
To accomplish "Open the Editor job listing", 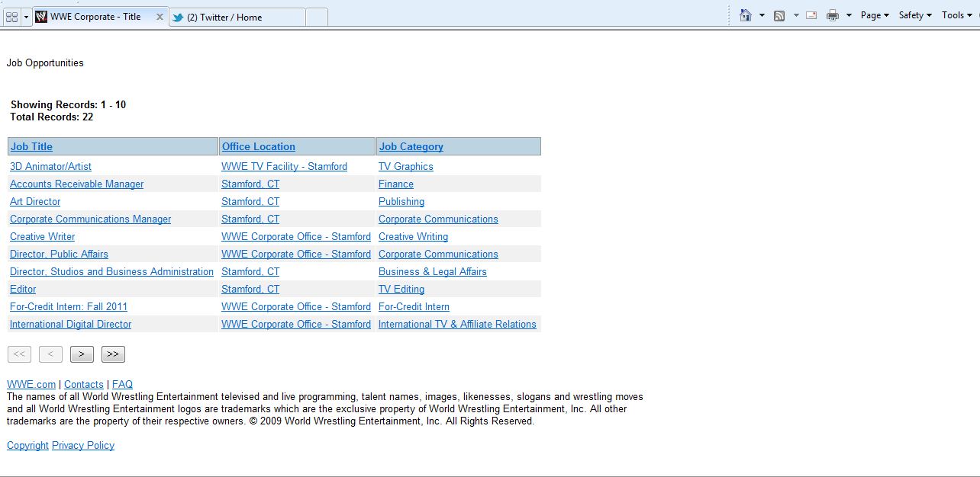I will pos(23,290).
